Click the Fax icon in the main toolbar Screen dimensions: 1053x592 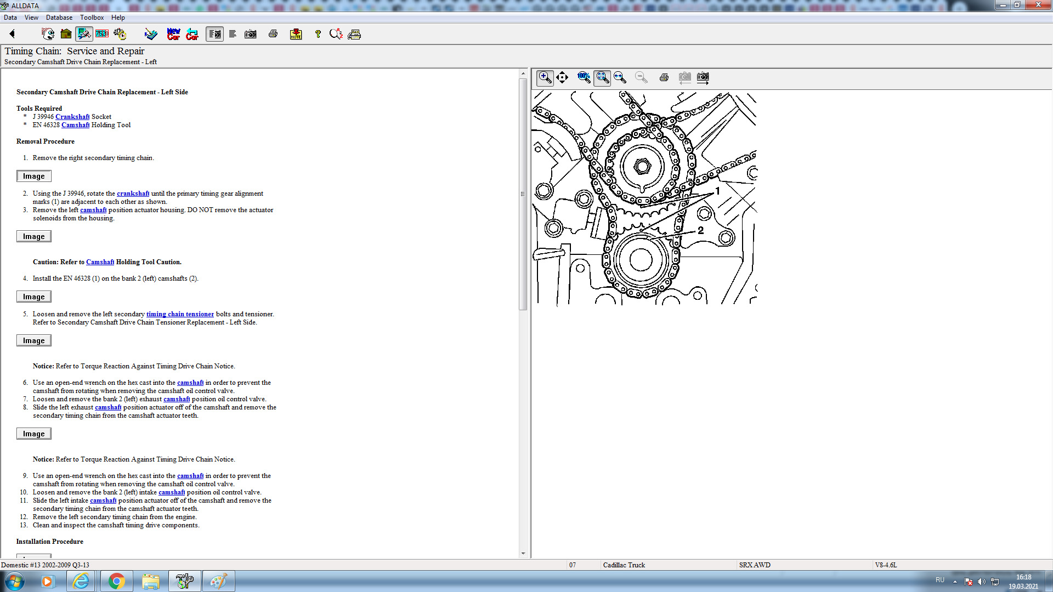(354, 34)
